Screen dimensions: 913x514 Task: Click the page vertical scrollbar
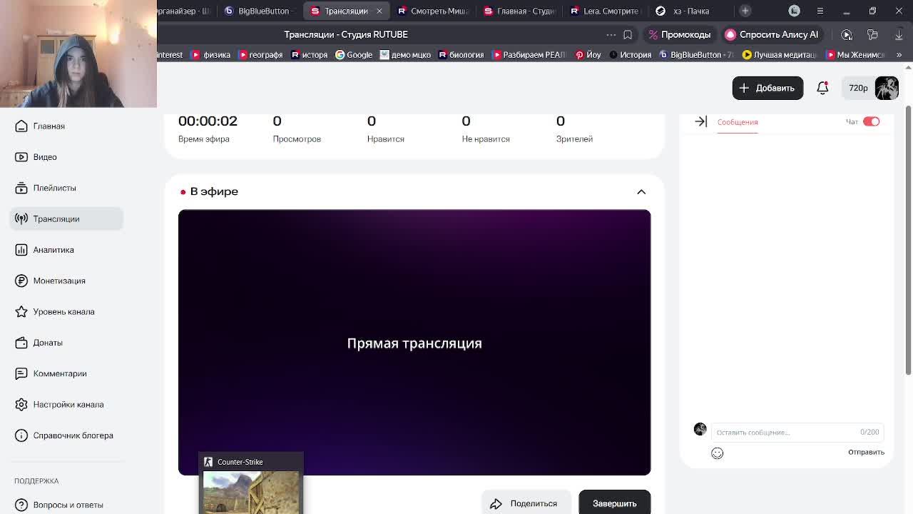click(x=908, y=240)
